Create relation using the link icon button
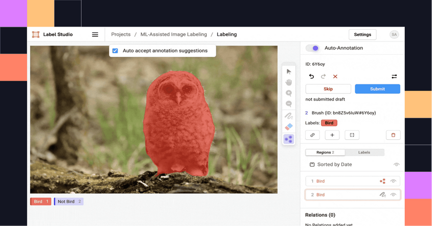Image resolution: width=432 pixels, height=226 pixels. tap(312, 135)
